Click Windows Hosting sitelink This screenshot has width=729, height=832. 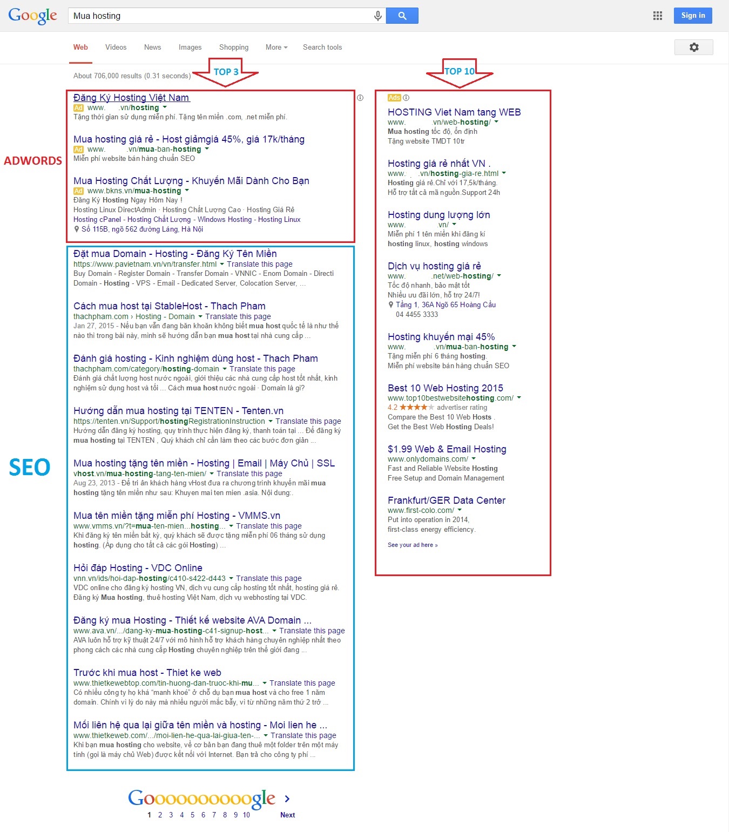[x=225, y=220]
